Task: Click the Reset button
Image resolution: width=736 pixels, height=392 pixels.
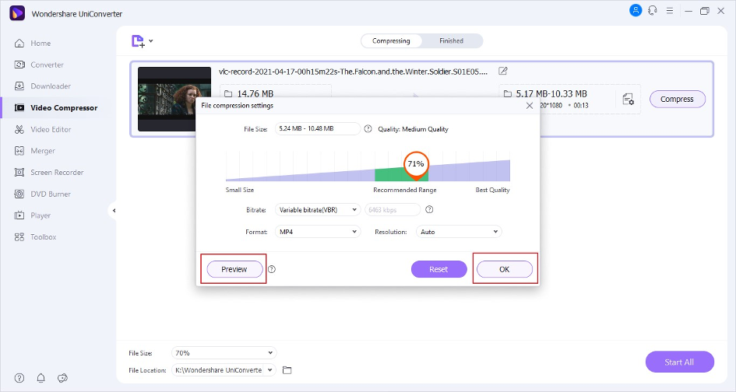Action: tap(438, 269)
